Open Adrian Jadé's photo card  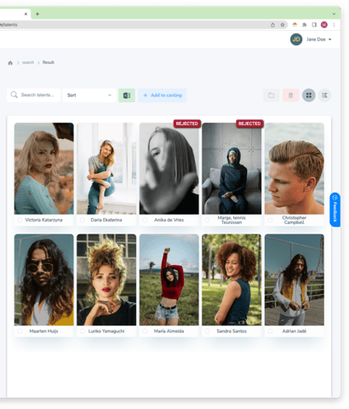(295, 279)
